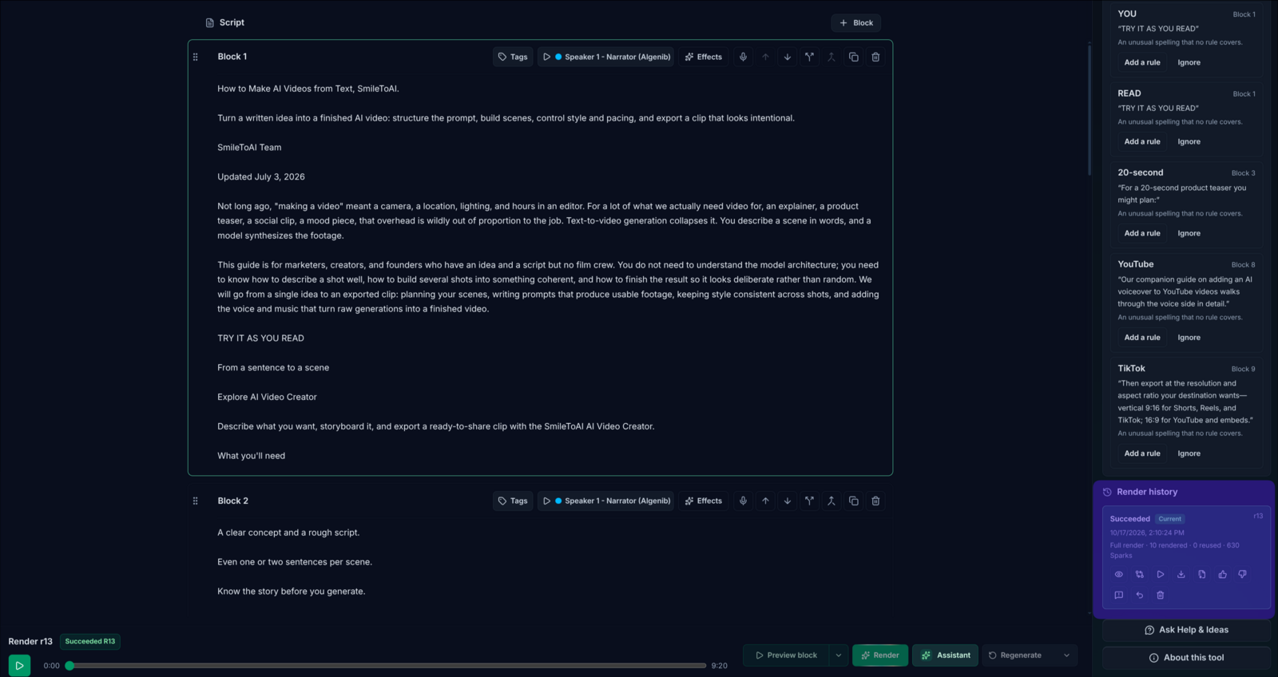Add a new Block to the script
This screenshot has width=1278, height=677.
pyautogui.click(x=855, y=23)
